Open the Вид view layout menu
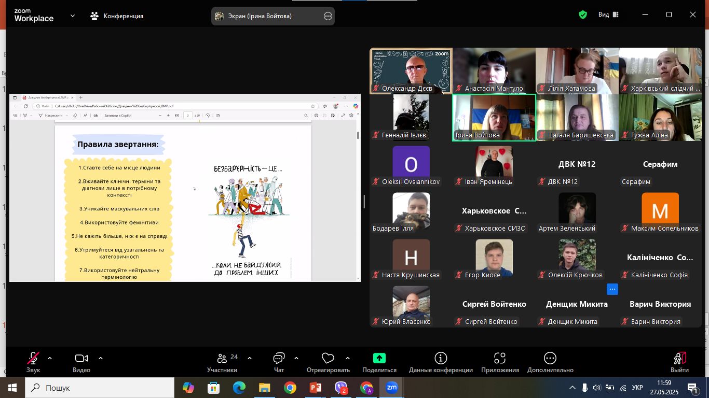 608,15
